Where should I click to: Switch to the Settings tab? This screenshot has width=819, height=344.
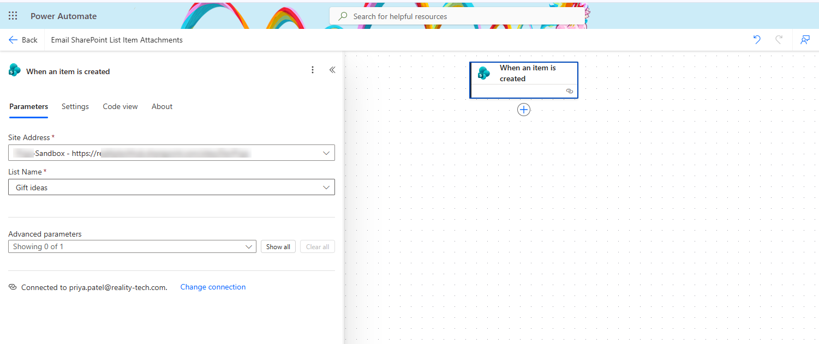75,106
